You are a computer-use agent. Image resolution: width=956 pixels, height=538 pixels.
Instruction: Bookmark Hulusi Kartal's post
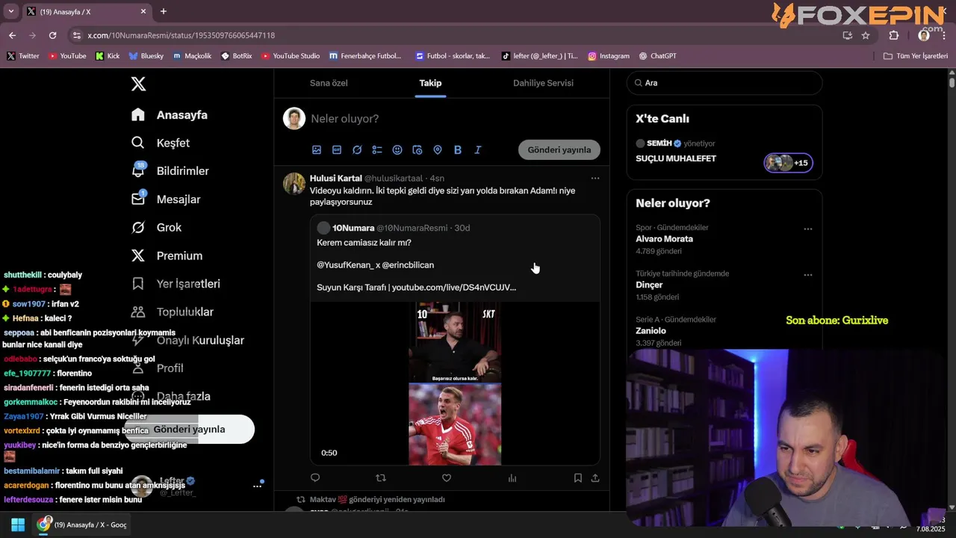click(x=578, y=477)
